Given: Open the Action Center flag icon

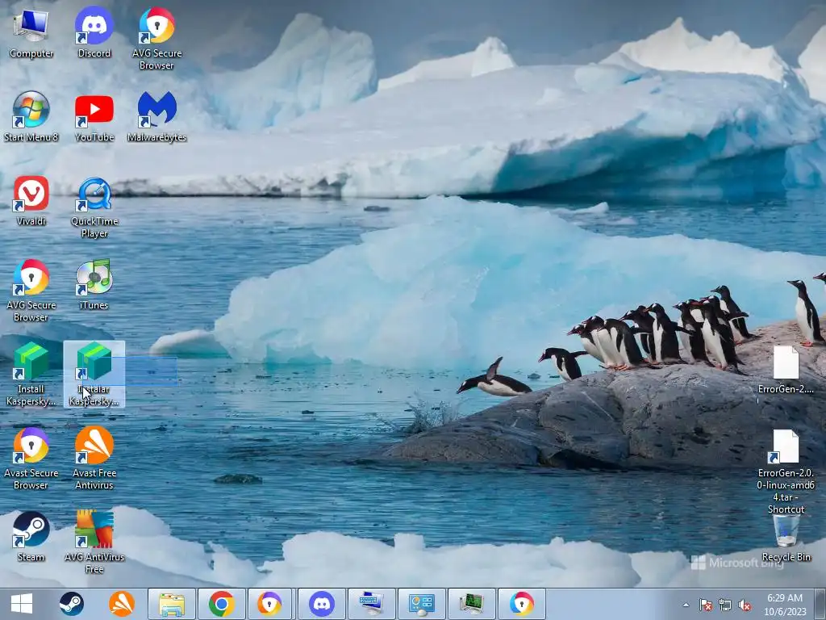Looking at the screenshot, I should tap(705, 605).
